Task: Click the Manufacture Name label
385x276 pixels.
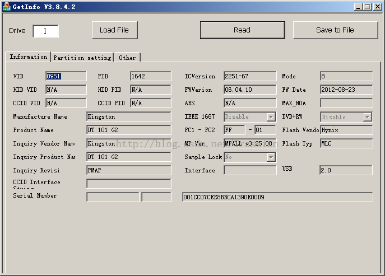Action: tap(40, 116)
